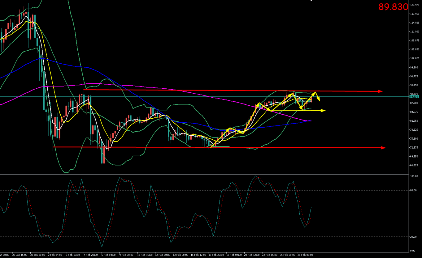Click the 30 Jan 00:00 time label

pos(38,255)
